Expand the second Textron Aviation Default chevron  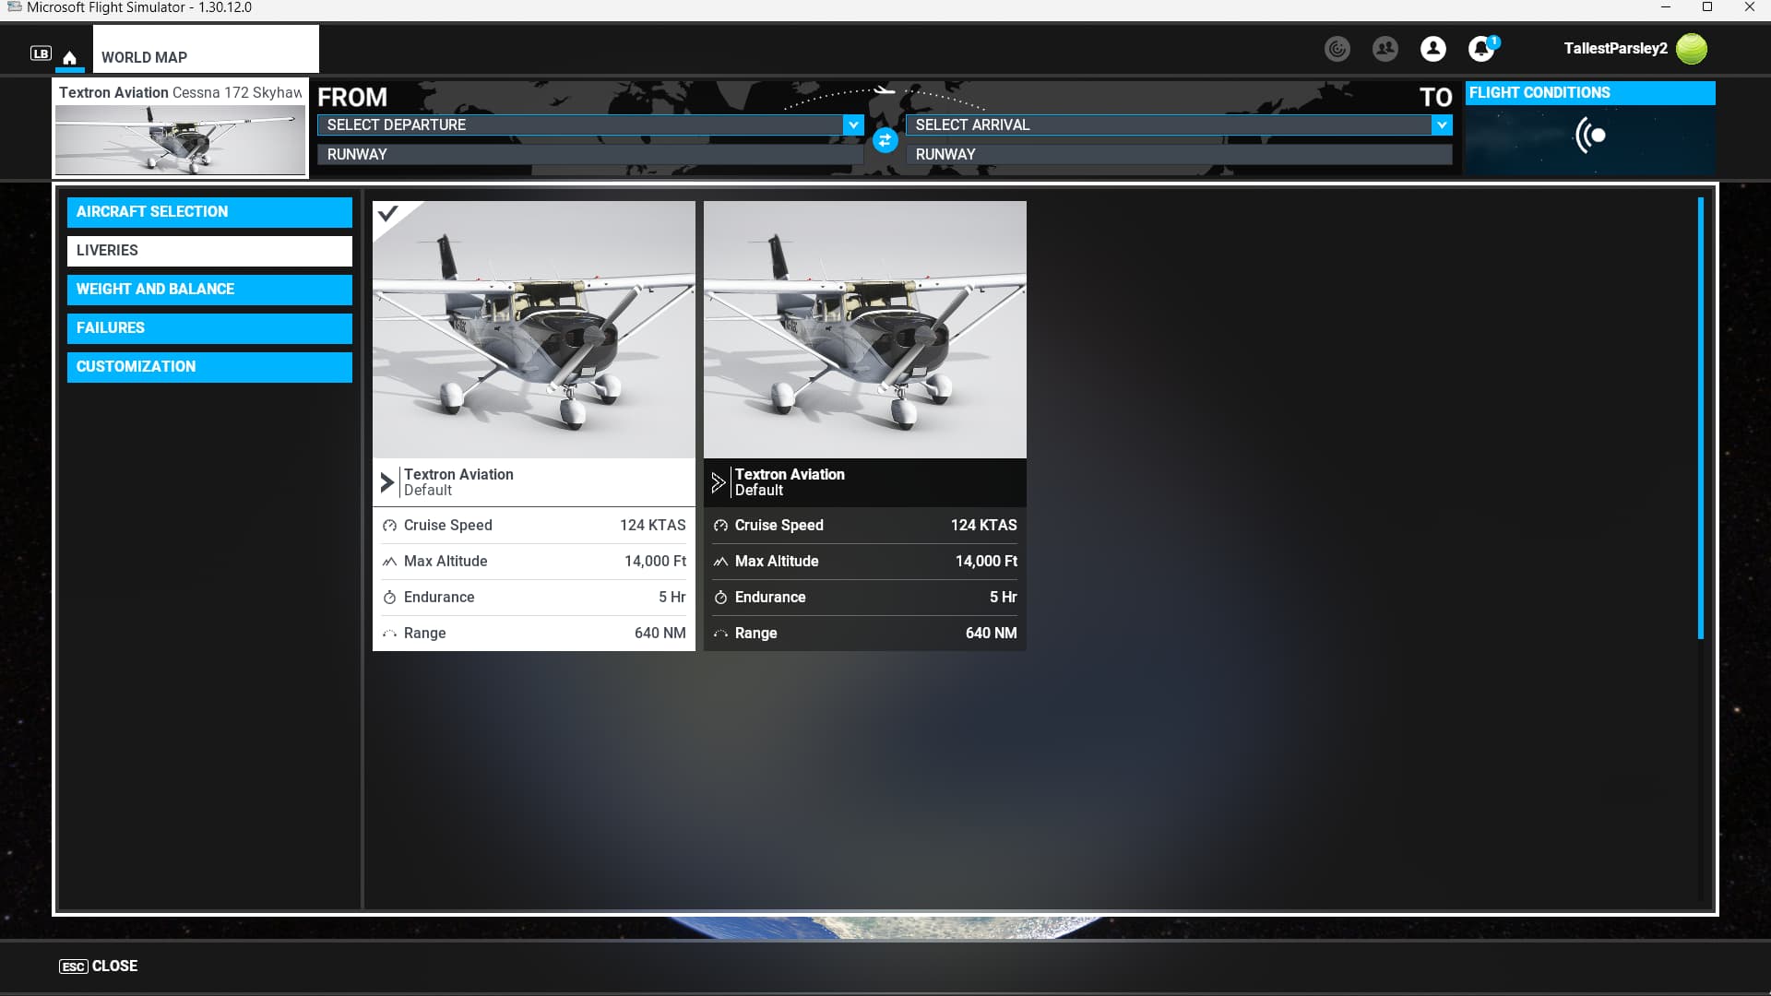(718, 482)
